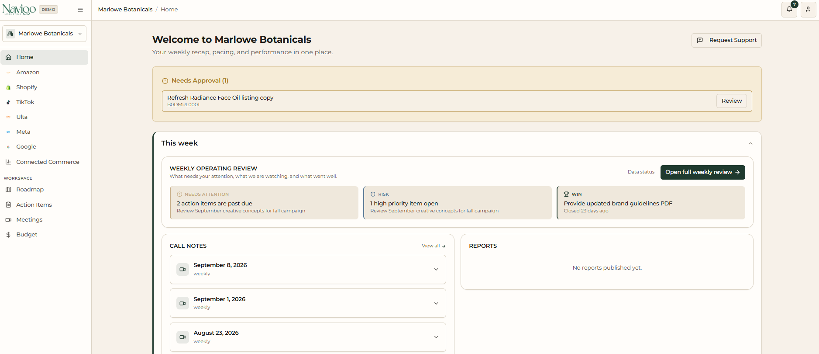819x354 pixels.
Task: Click Marlowe Botanicals breadcrumb link
Action: 125,10
